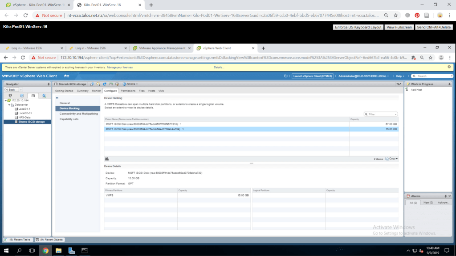Click the Manage your licenses link
The image size is (456, 256).
click(120, 67)
